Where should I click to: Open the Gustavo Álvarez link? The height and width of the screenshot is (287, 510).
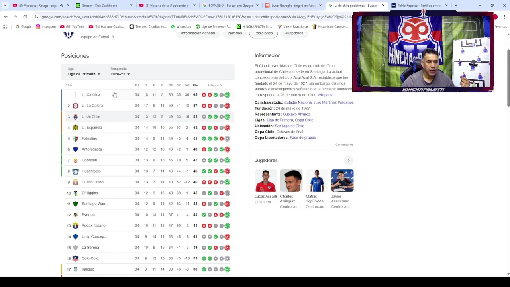coord(296,114)
